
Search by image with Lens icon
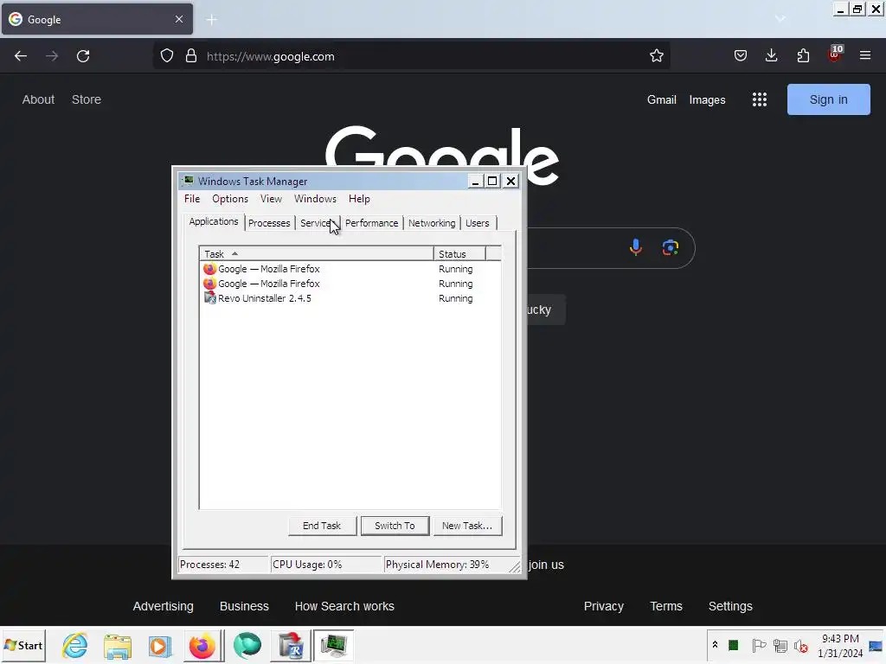pos(671,247)
